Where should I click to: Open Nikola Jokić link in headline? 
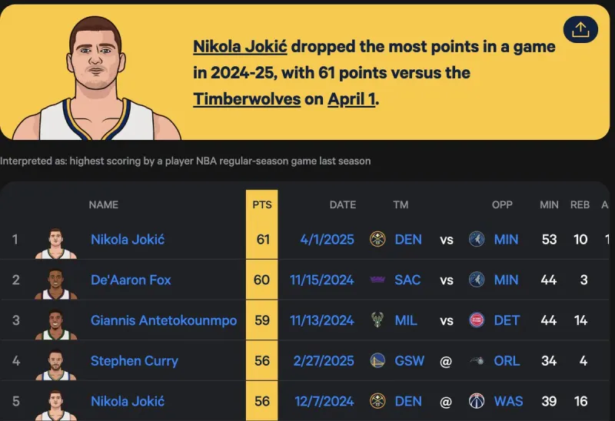coord(240,47)
